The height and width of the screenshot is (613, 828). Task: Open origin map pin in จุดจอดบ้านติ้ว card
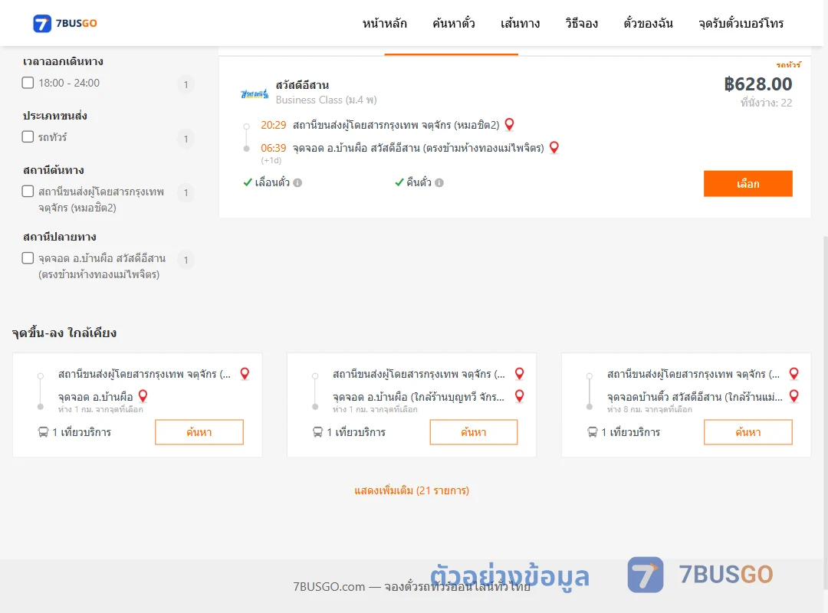[793, 374]
